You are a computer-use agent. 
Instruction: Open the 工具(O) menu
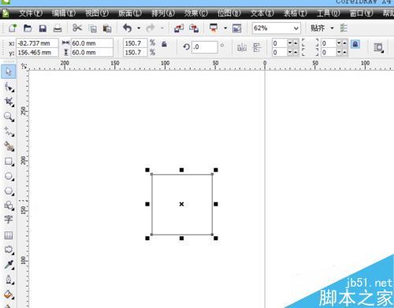[329, 13]
